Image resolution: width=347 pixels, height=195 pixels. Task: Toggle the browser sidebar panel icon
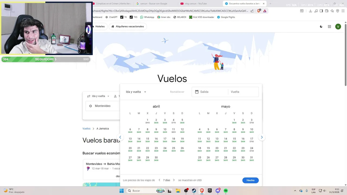point(321,11)
